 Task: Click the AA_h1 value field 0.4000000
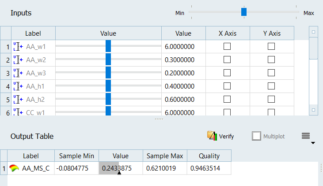[x=183, y=86]
